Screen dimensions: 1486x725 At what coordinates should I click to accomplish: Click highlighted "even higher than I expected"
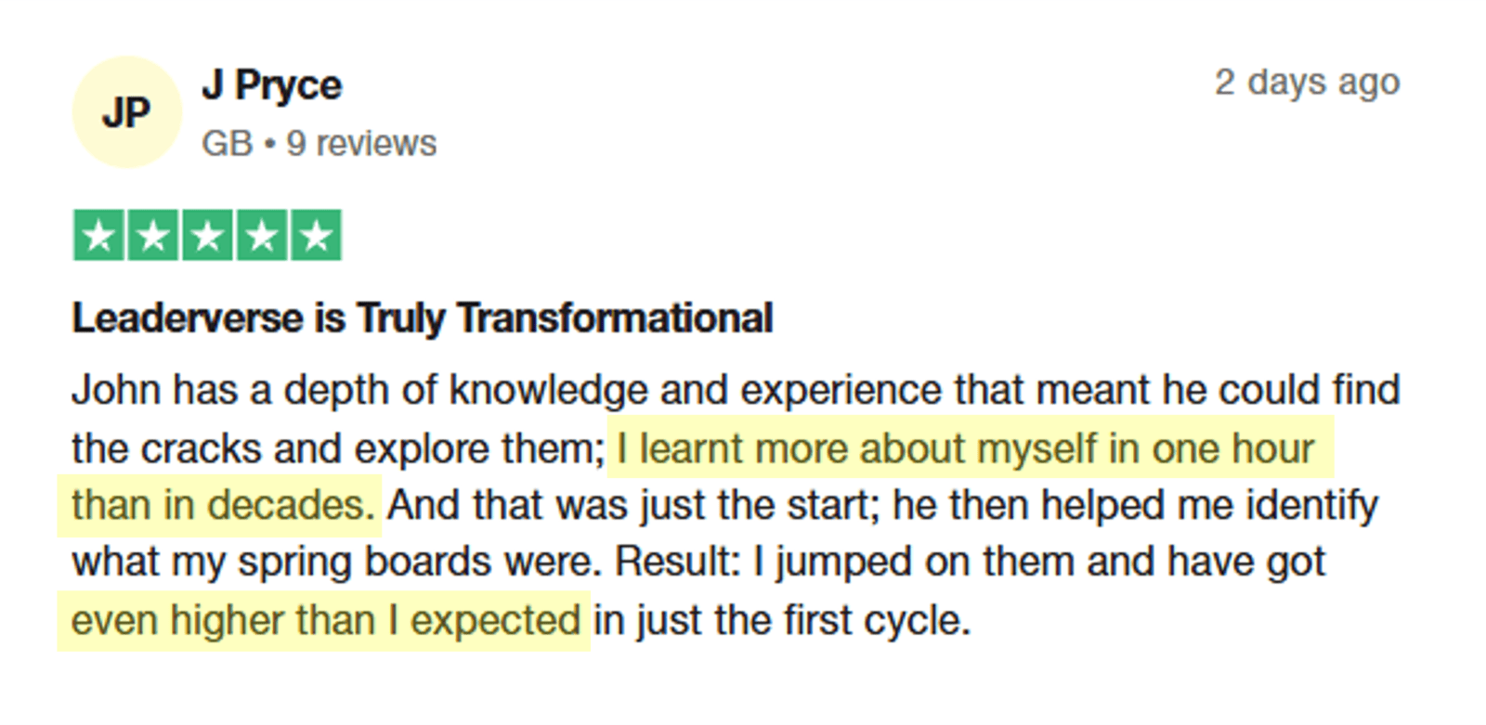tap(325, 620)
